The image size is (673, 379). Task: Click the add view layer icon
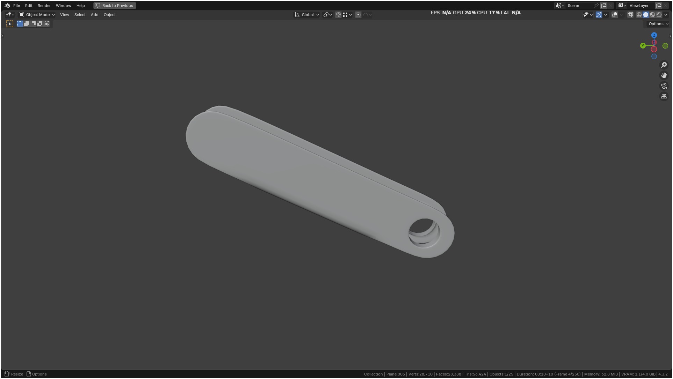point(659,6)
